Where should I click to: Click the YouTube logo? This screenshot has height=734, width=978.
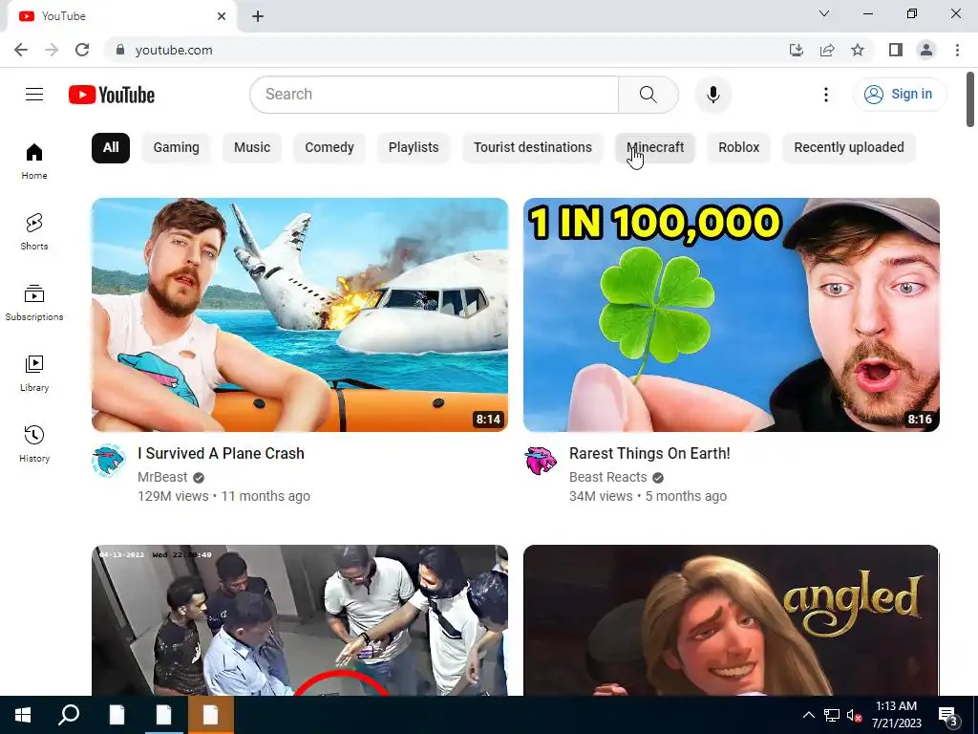pos(112,95)
